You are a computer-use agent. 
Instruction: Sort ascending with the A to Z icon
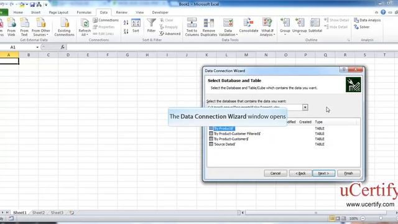pyautogui.click(x=126, y=23)
